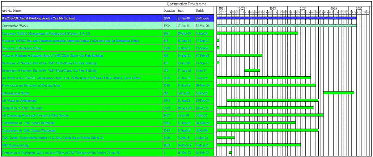Click the Duration column header
The width and height of the screenshot is (373, 157).
[x=169, y=11]
